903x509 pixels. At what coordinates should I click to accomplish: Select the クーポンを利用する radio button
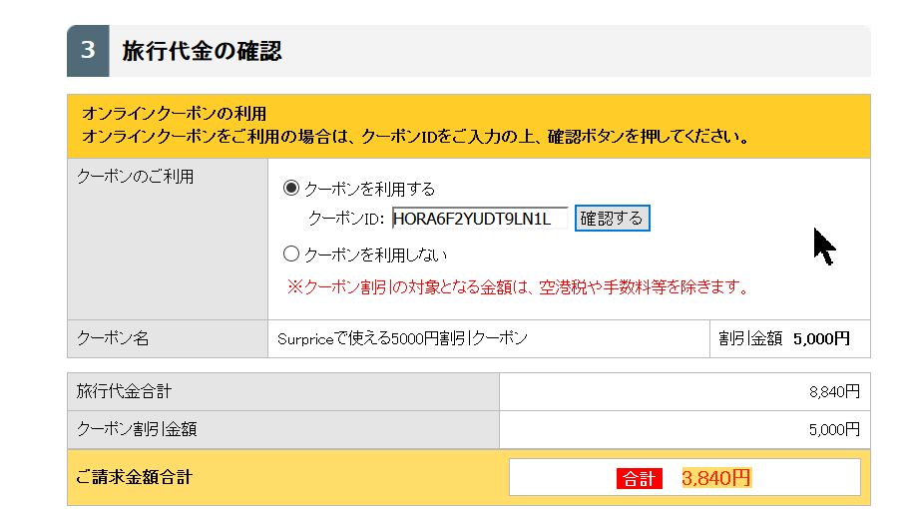click(x=291, y=188)
